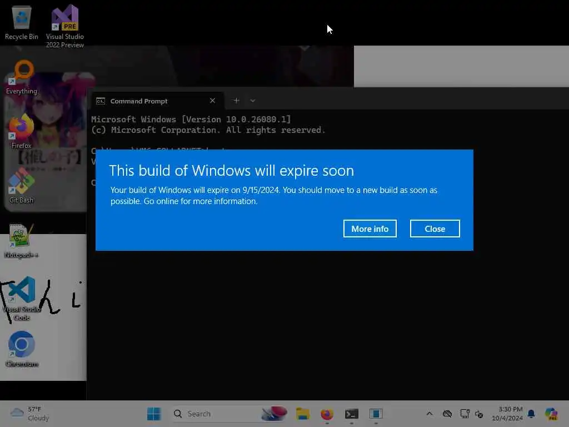This screenshot has width=569, height=427.
Task: Click the Windows version text in terminal
Action: pos(191,120)
